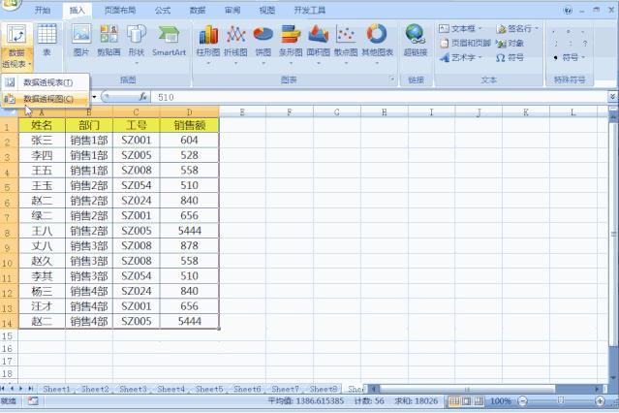
Task: Choose 数据透视图 from the dropdown menu
Action: tap(47, 98)
